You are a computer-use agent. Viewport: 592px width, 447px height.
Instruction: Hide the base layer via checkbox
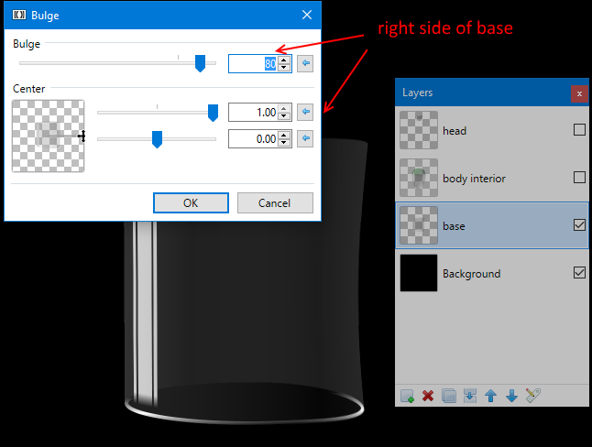click(579, 225)
